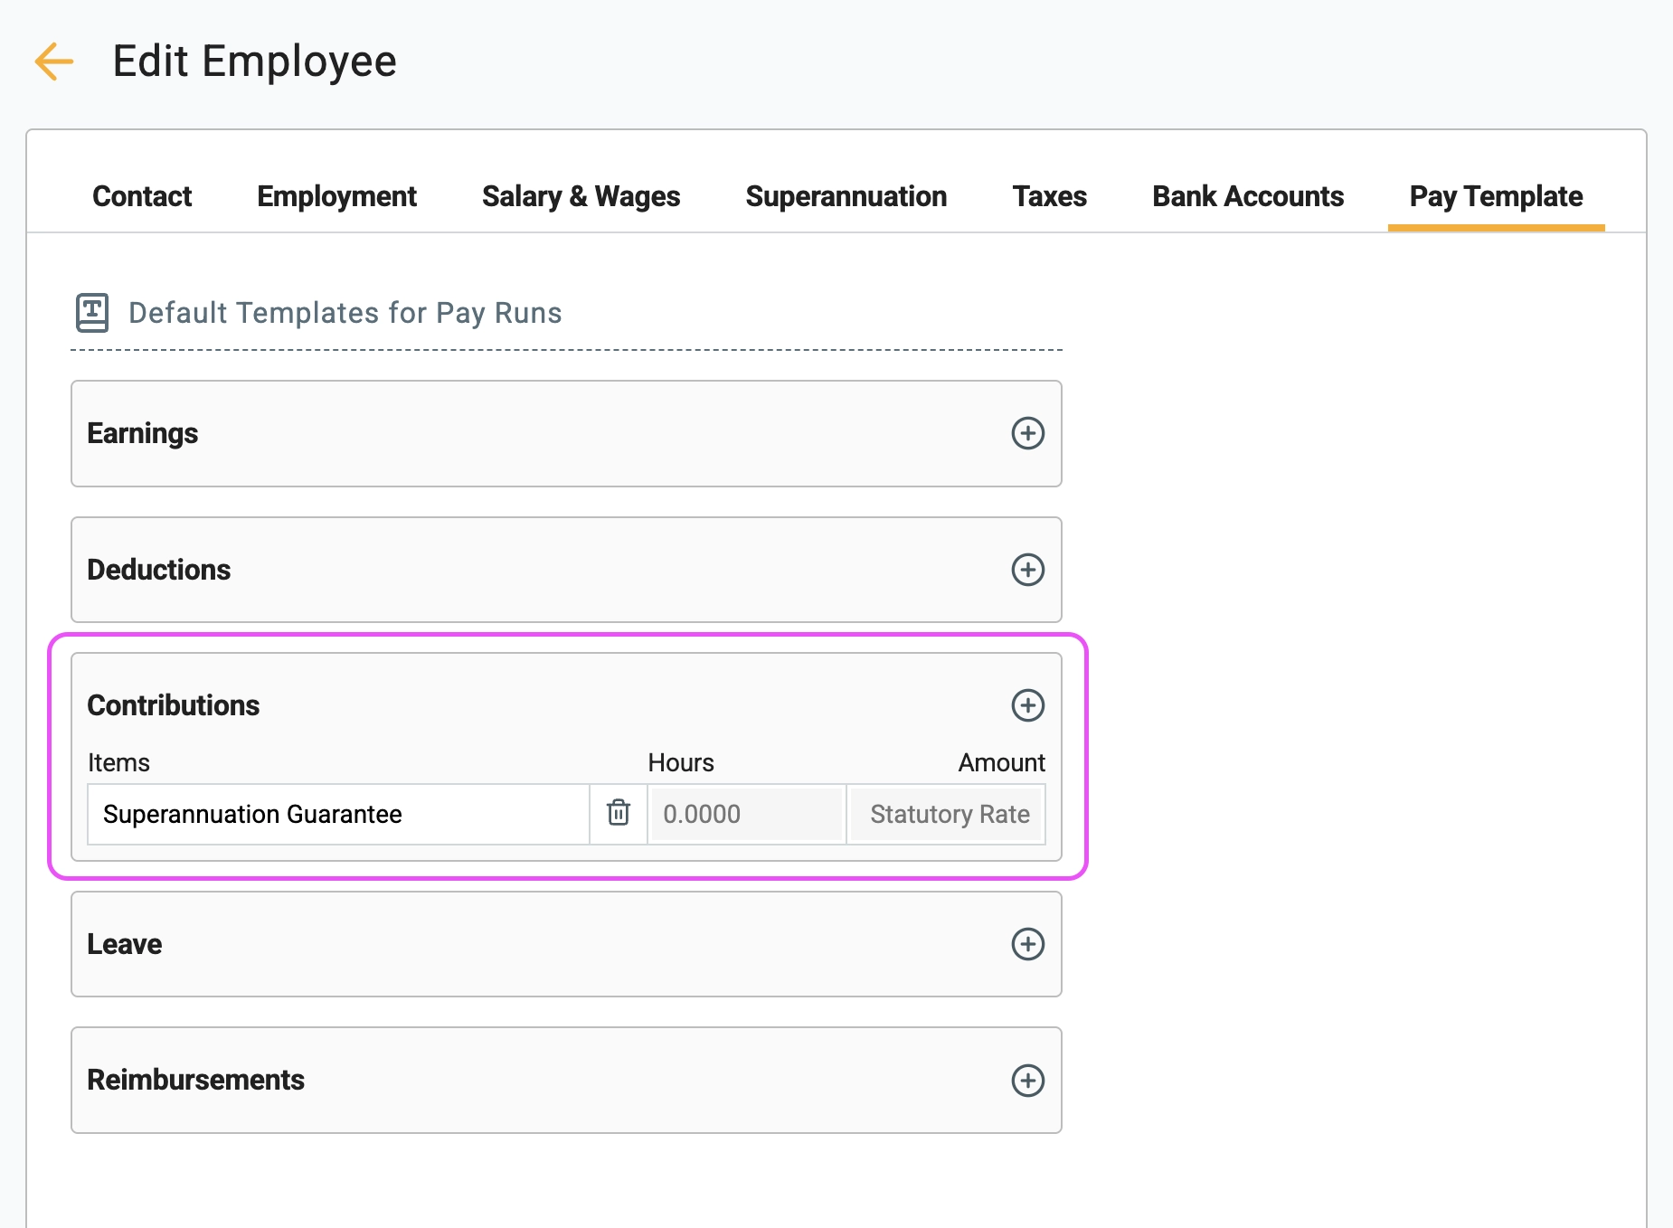The image size is (1673, 1228).
Task: Click the Items column label
Action: click(x=118, y=762)
